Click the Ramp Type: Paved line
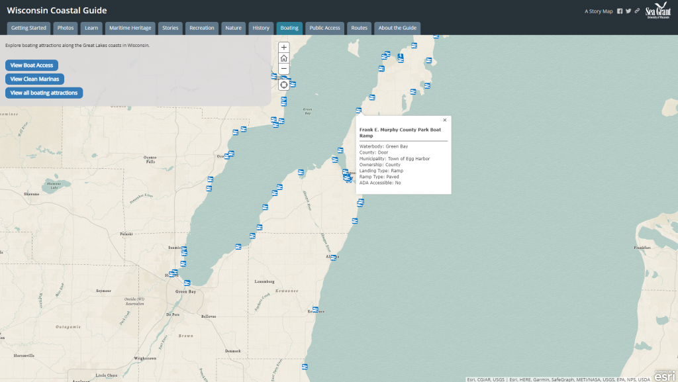 click(x=379, y=177)
